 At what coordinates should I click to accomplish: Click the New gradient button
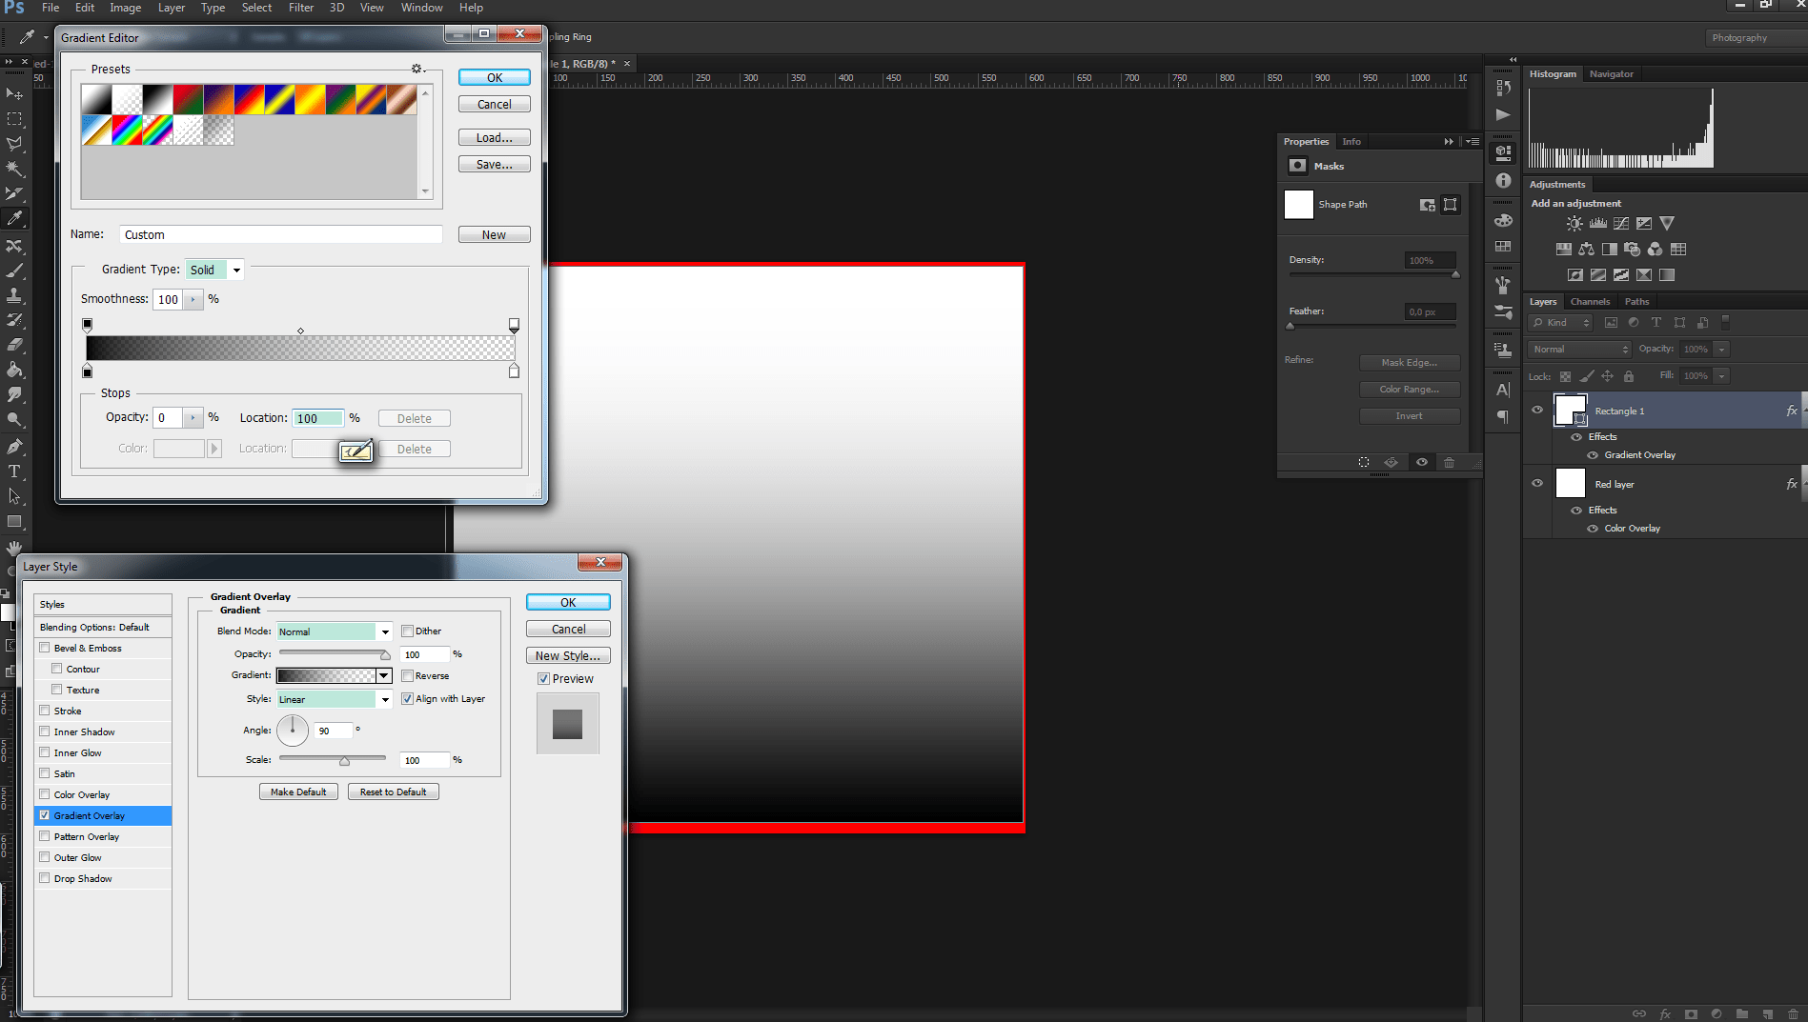point(495,235)
